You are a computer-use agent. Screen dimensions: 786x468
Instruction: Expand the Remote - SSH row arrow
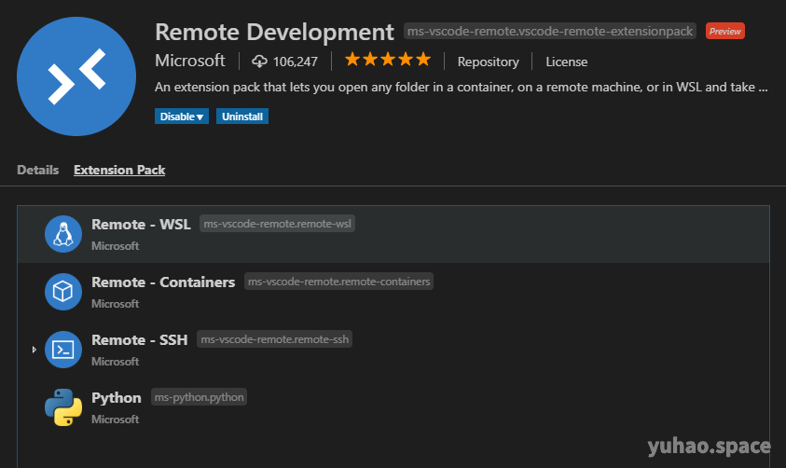(x=34, y=350)
